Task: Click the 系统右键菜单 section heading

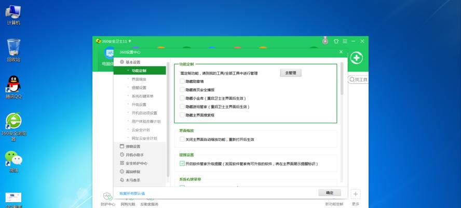Action: coord(190,179)
